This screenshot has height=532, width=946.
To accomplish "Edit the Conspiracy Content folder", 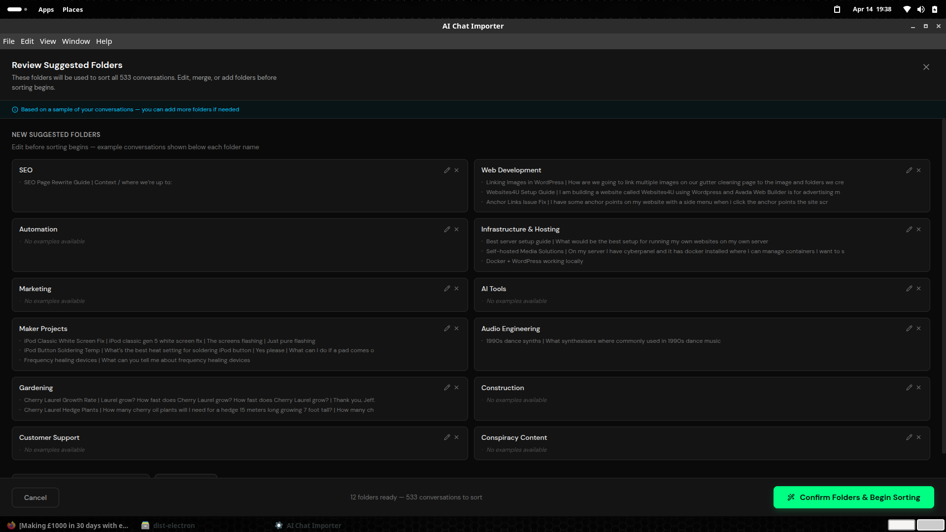I will coord(909,437).
